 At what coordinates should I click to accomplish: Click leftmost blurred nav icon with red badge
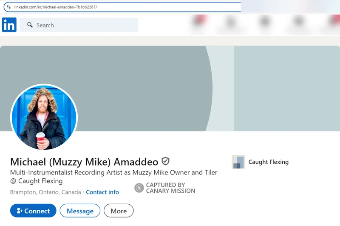point(199,23)
